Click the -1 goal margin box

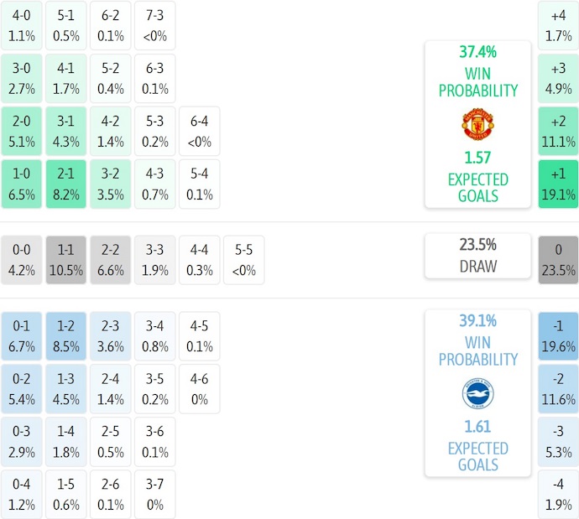tap(558, 336)
